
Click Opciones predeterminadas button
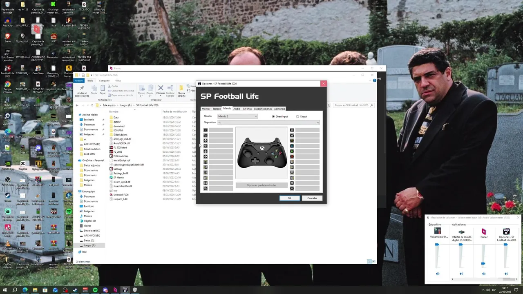click(261, 185)
